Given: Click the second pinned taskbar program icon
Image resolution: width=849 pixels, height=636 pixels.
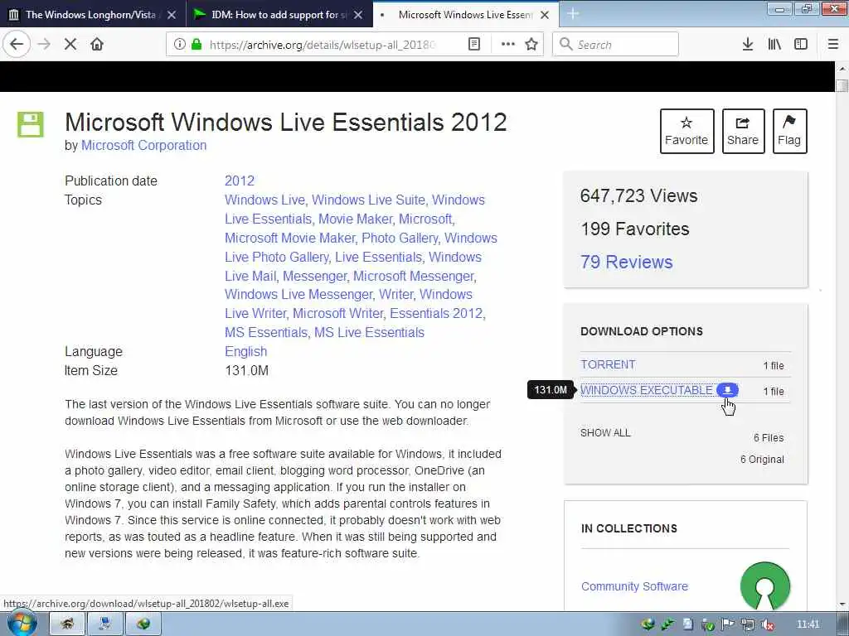Looking at the screenshot, I should [105, 624].
